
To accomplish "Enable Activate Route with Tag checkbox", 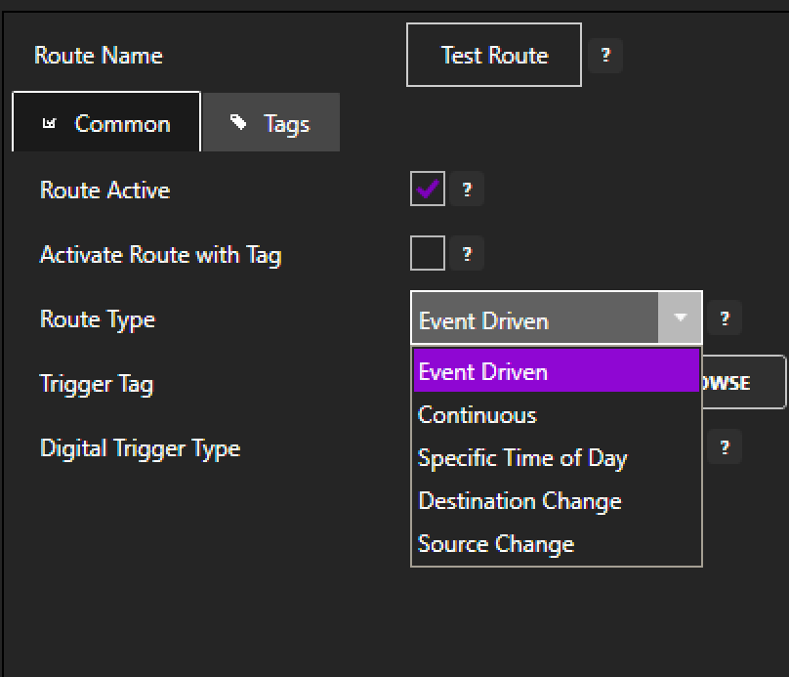I will pyautogui.click(x=428, y=254).
